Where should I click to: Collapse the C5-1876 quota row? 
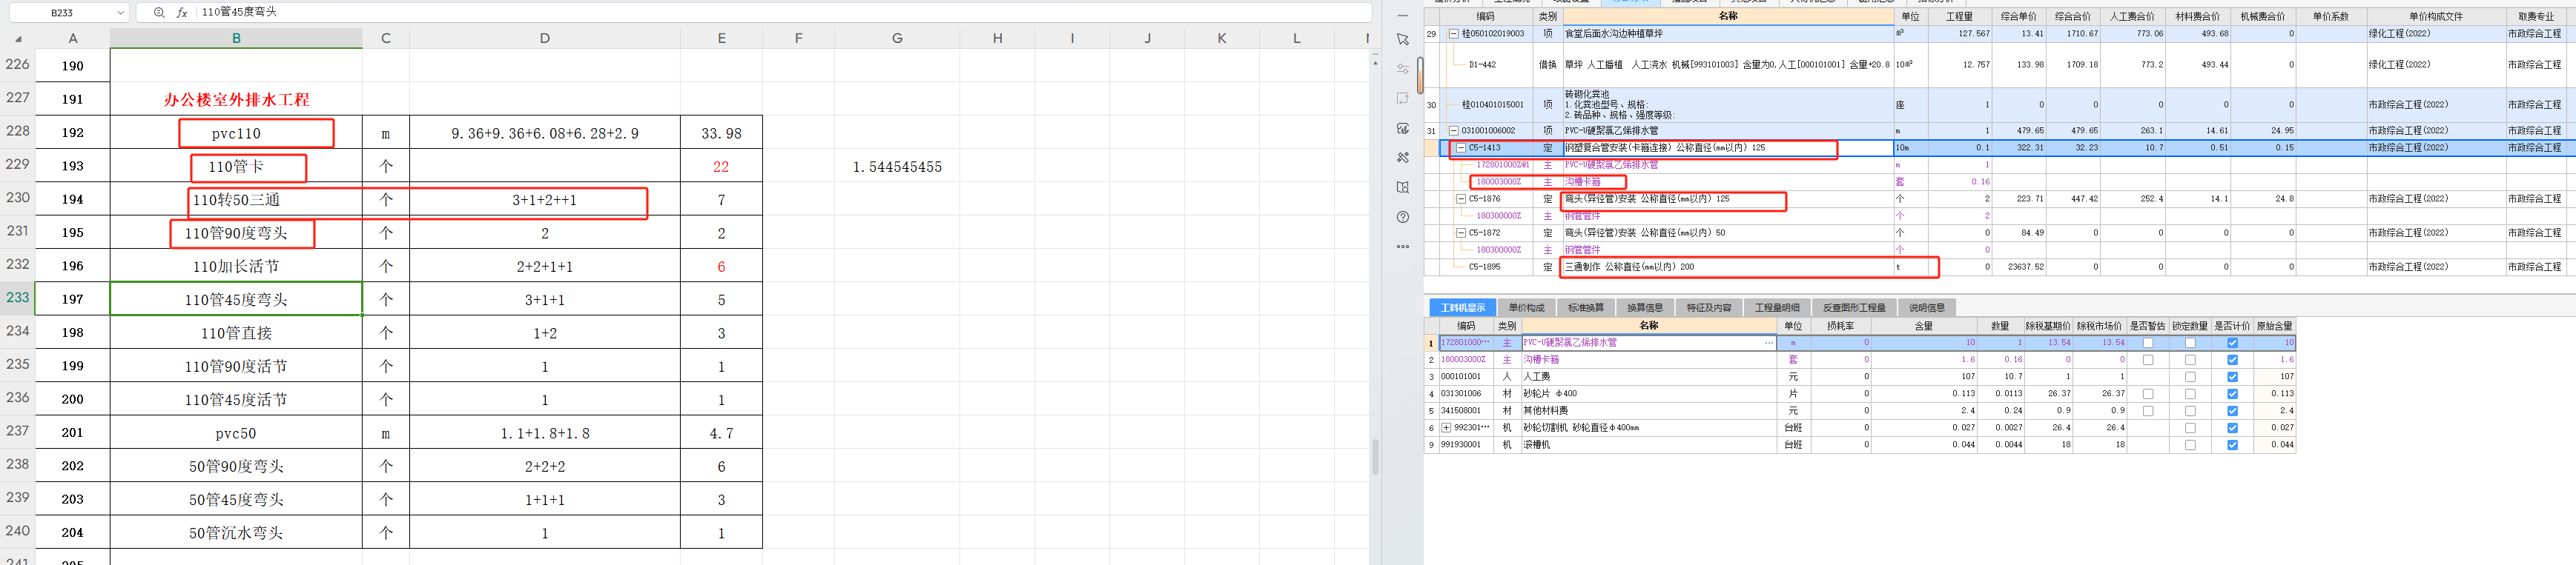point(1461,198)
